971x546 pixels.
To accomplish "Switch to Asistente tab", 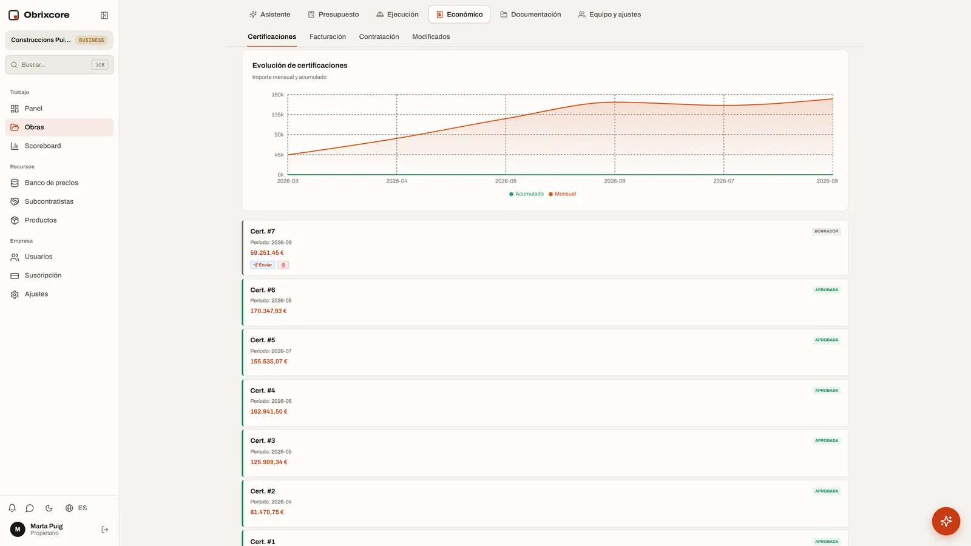I will point(269,15).
